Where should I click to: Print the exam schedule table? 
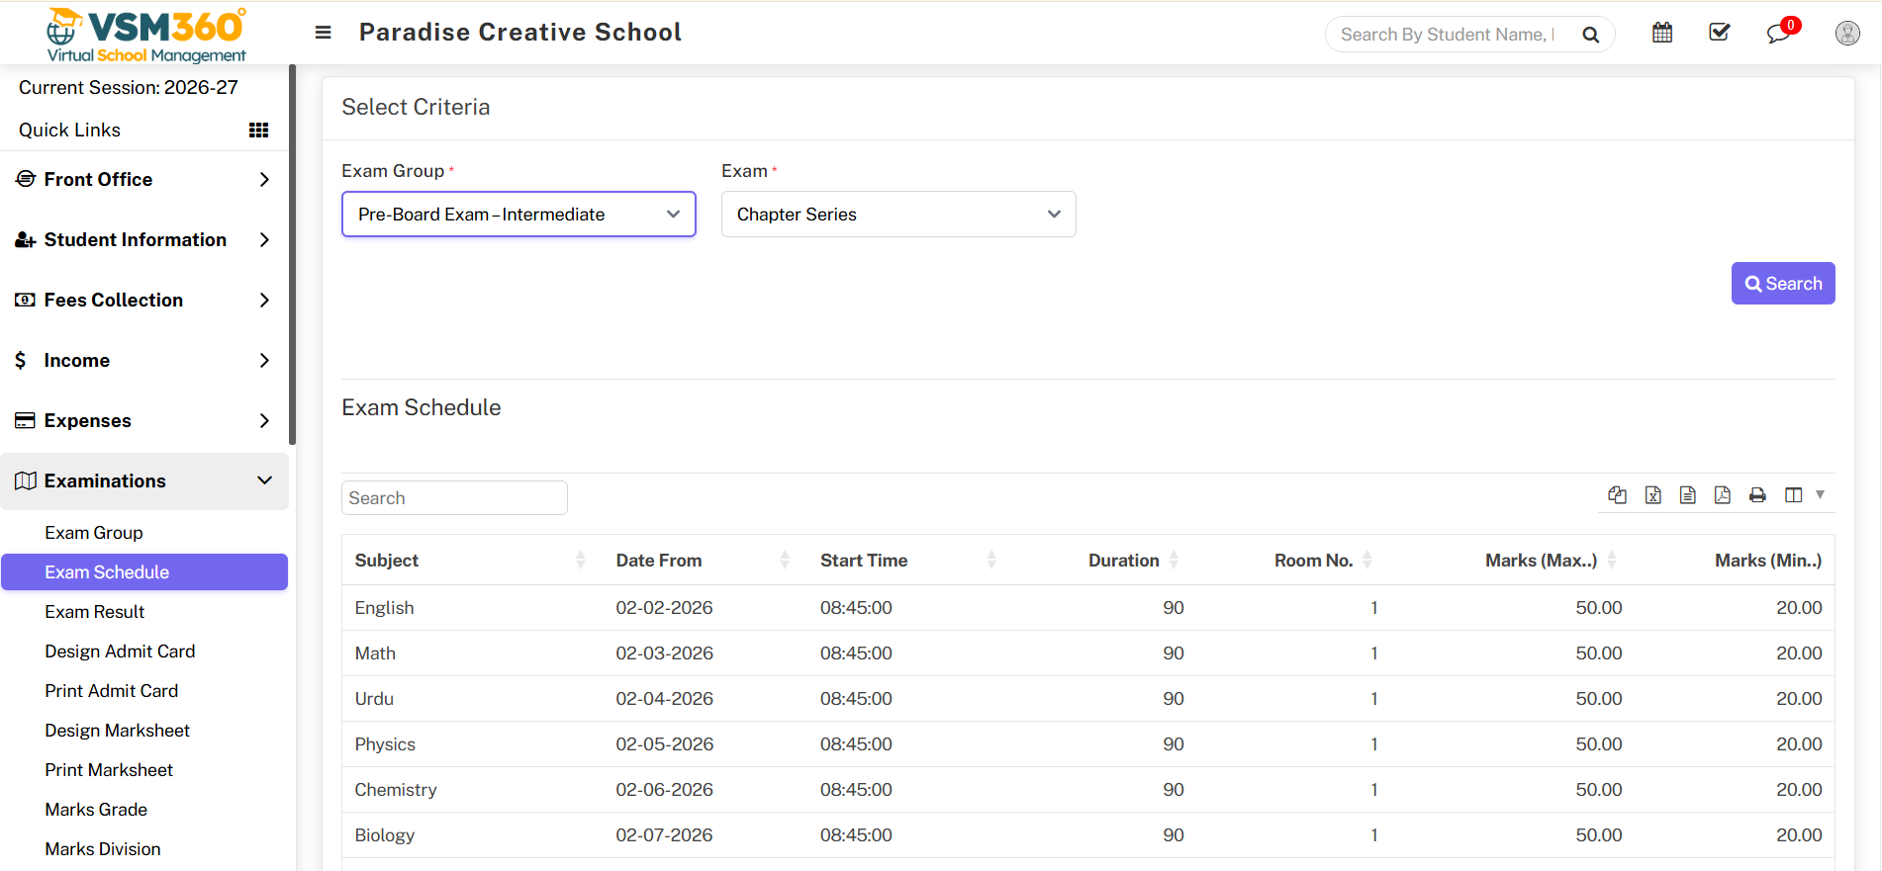click(1757, 495)
